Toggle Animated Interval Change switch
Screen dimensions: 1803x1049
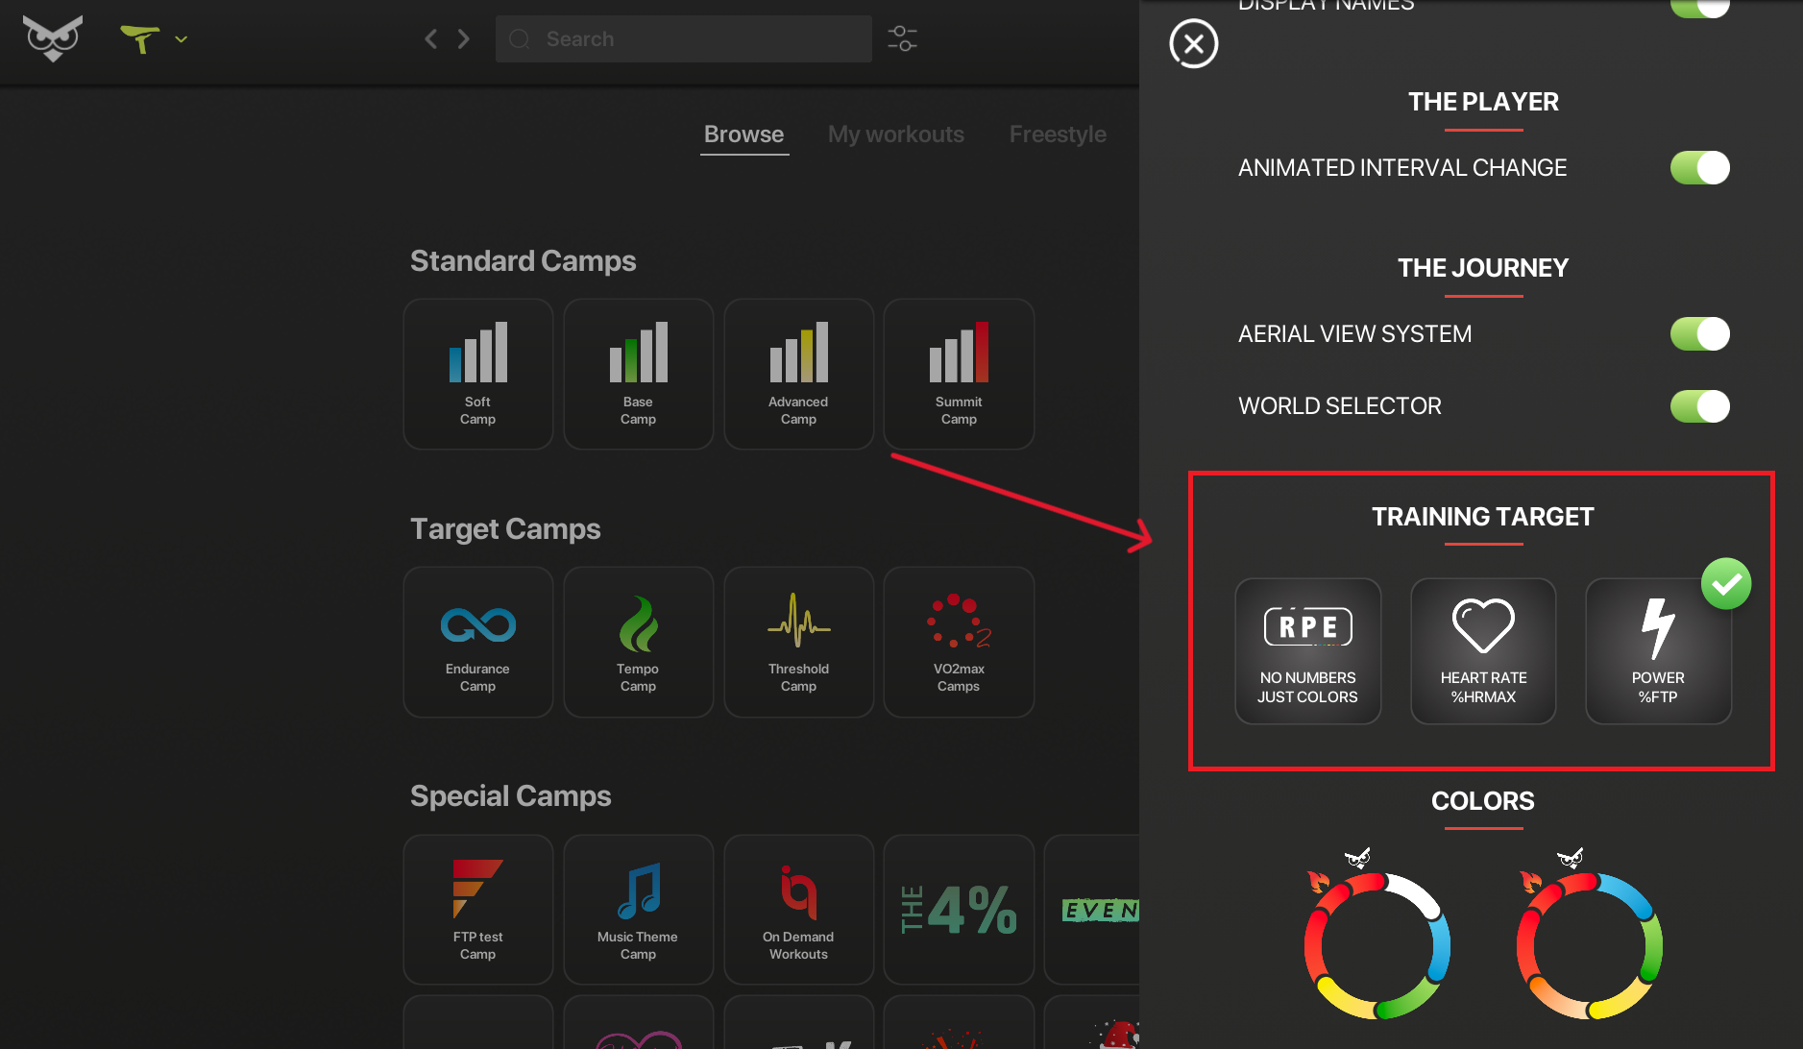(1699, 167)
